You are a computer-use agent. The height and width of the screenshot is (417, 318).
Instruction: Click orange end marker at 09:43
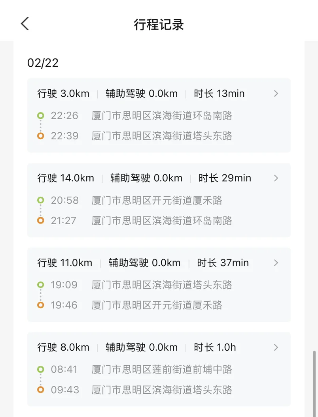pyautogui.click(x=40, y=390)
